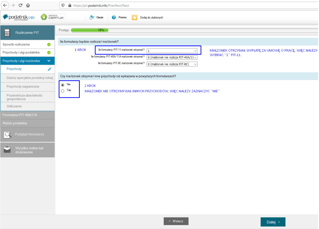The image size is (319, 229).
Task: Open Pozarolnicza działalność gospodarcza item
Action: (x=27, y=97)
